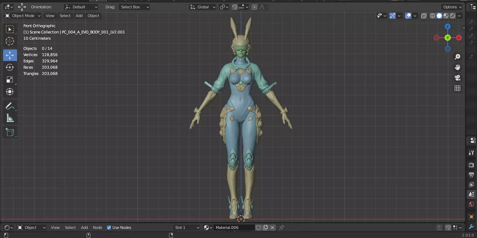Open the Output properties tab
The width and height of the screenshot is (477, 238).
pos(471,175)
